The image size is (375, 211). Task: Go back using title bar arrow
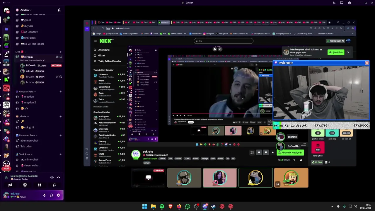click(4, 3)
